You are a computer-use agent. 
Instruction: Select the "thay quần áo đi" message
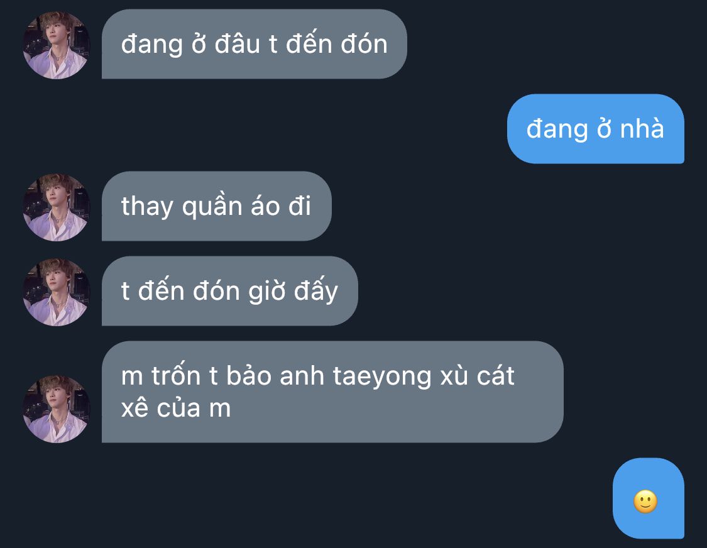click(x=216, y=206)
